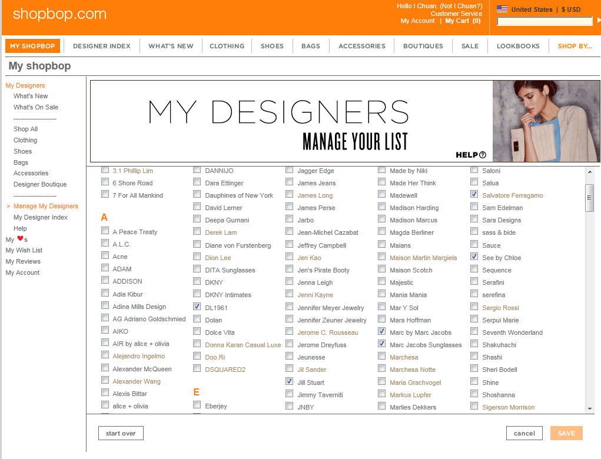Open the BOUTIQUES menu
Viewport: 601px width, 459px height.
[x=423, y=46]
